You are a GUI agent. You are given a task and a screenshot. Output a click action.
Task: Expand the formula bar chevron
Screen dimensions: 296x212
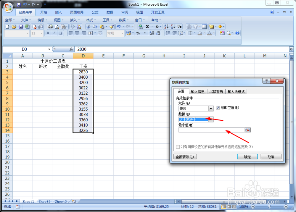(291, 49)
